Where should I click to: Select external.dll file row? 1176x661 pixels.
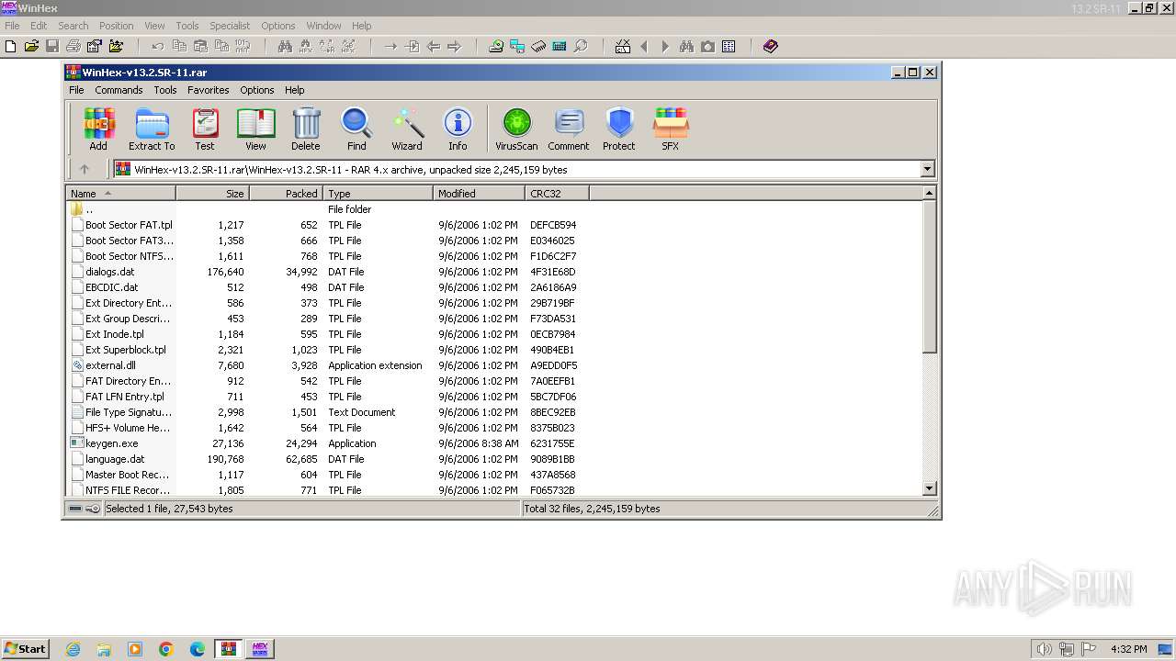pyautogui.click(x=111, y=365)
